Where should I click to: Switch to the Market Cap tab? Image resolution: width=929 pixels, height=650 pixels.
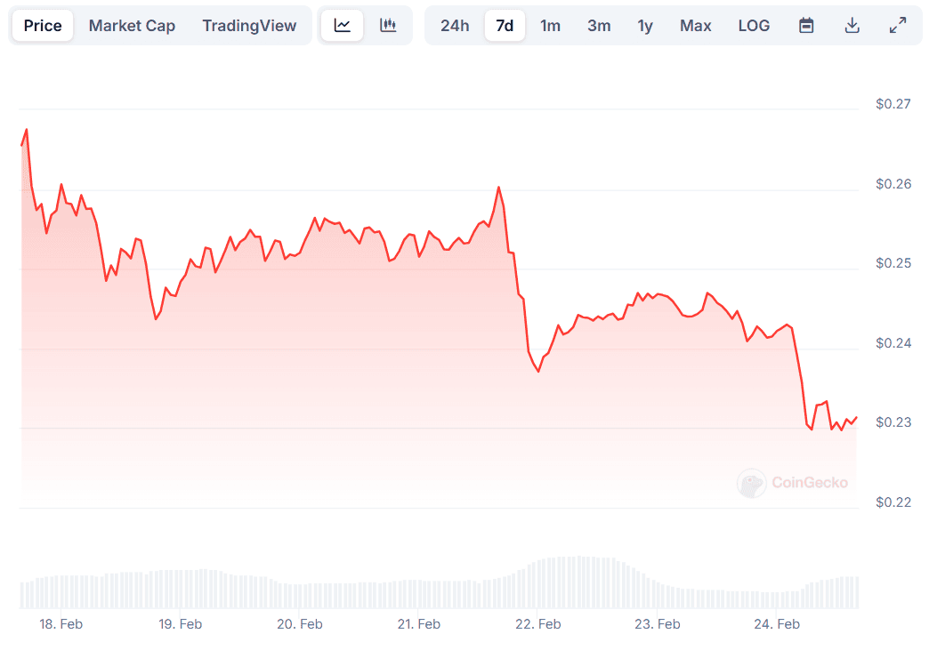point(132,26)
